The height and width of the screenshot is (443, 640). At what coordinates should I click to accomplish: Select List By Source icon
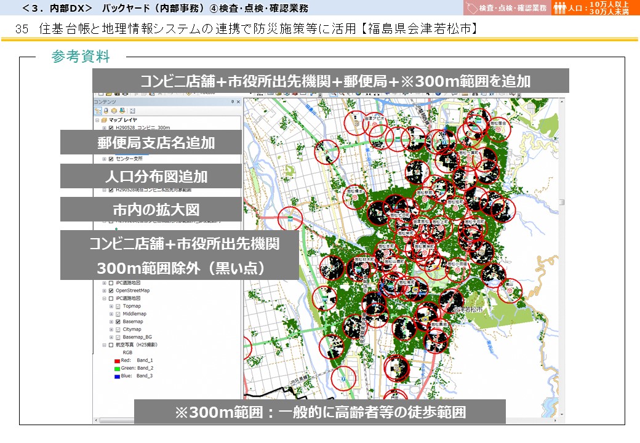(x=106, y=111)
